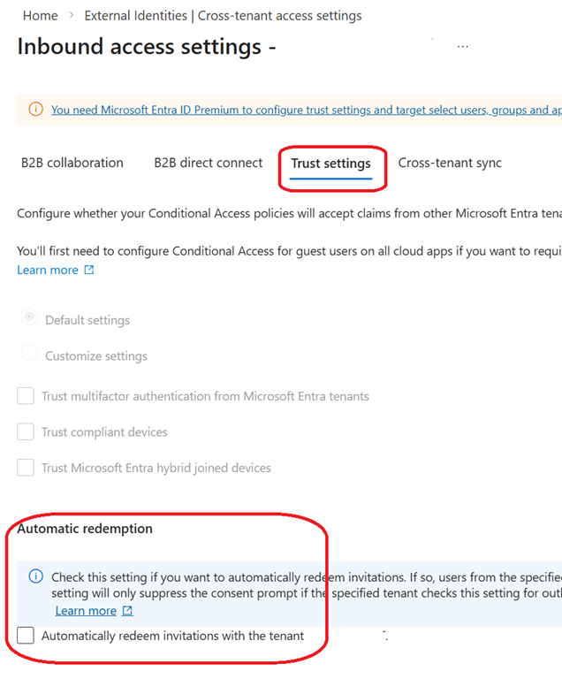Click Learn more in the Automatic redemption box
This screenshot has height=679, width=562.
click(86, 611)
